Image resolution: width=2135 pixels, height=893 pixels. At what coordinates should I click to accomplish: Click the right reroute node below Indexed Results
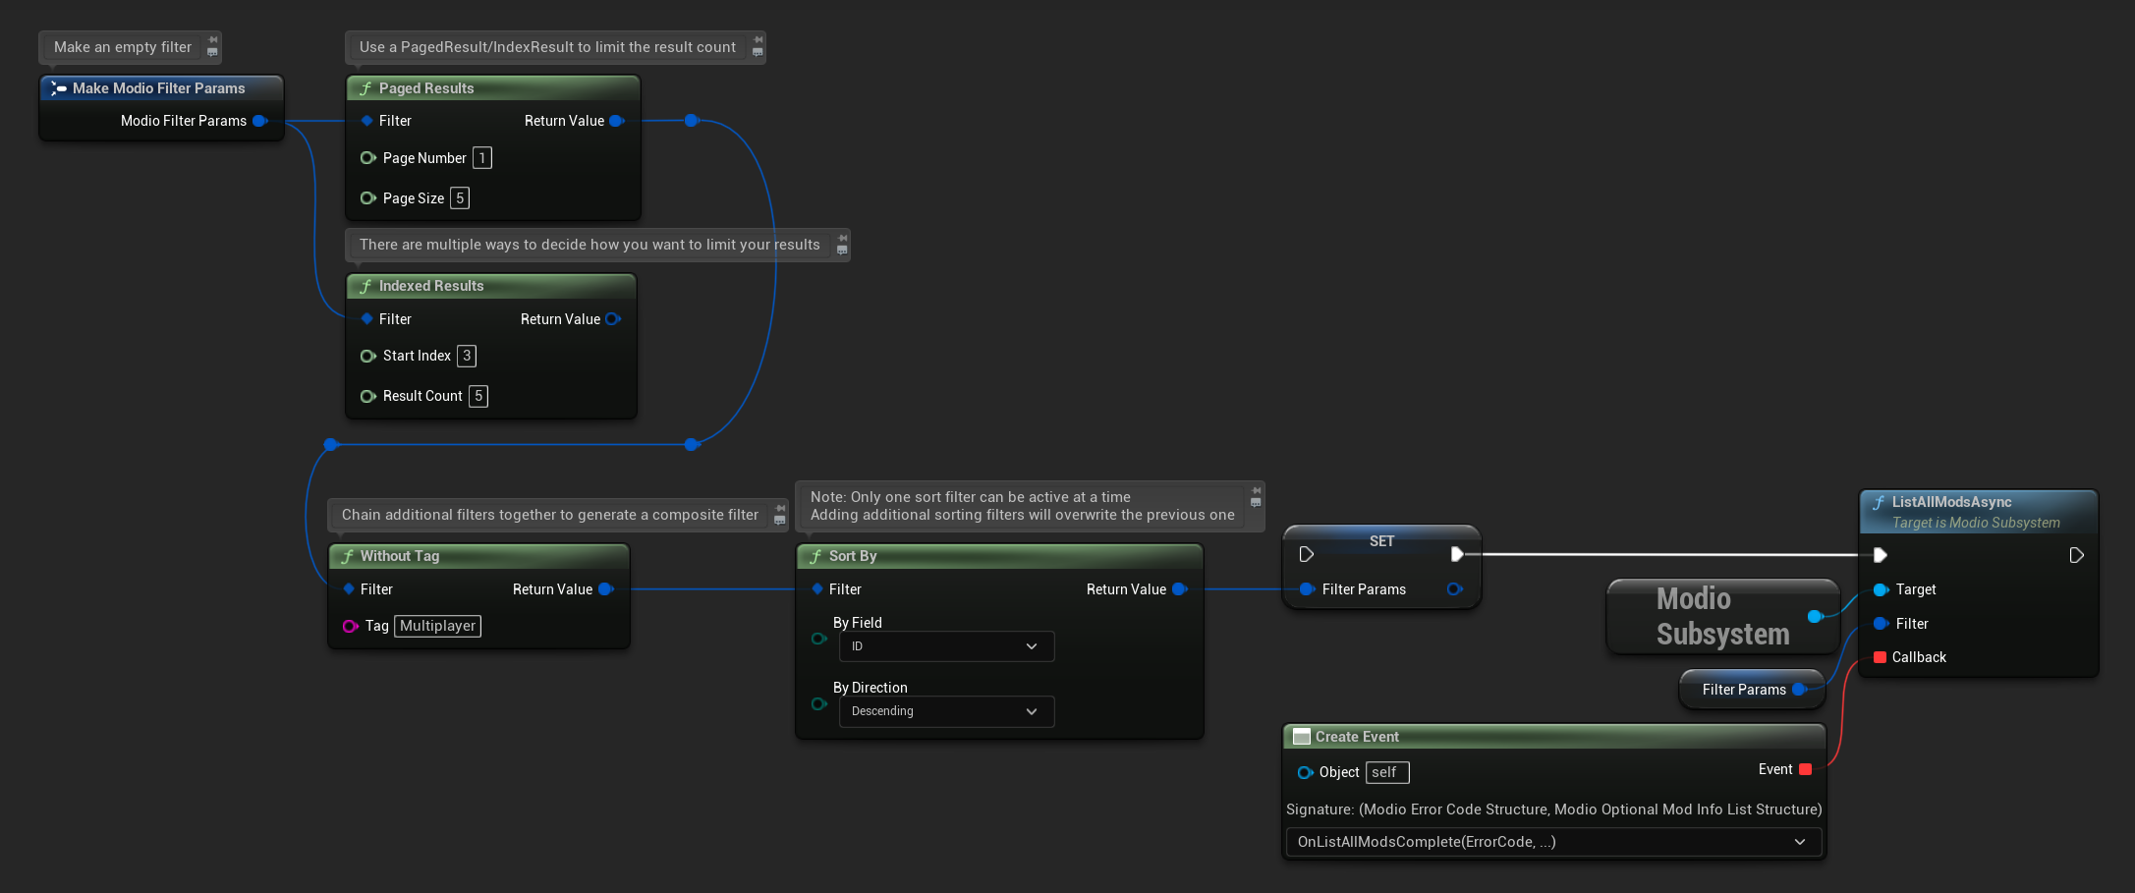click(x=692, y=444)
